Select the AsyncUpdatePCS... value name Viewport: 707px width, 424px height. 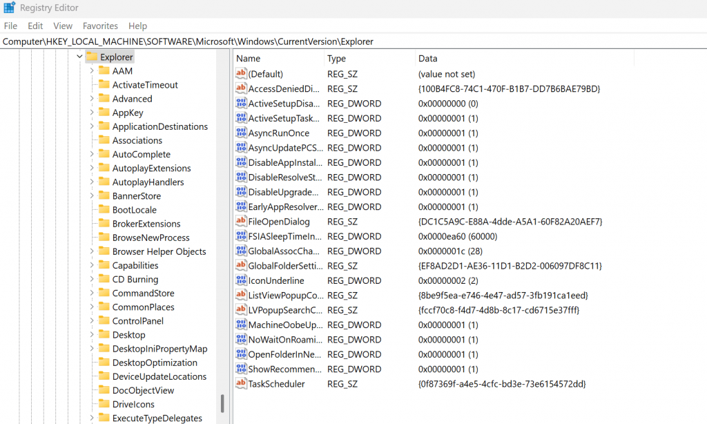(x=285, y=148)
